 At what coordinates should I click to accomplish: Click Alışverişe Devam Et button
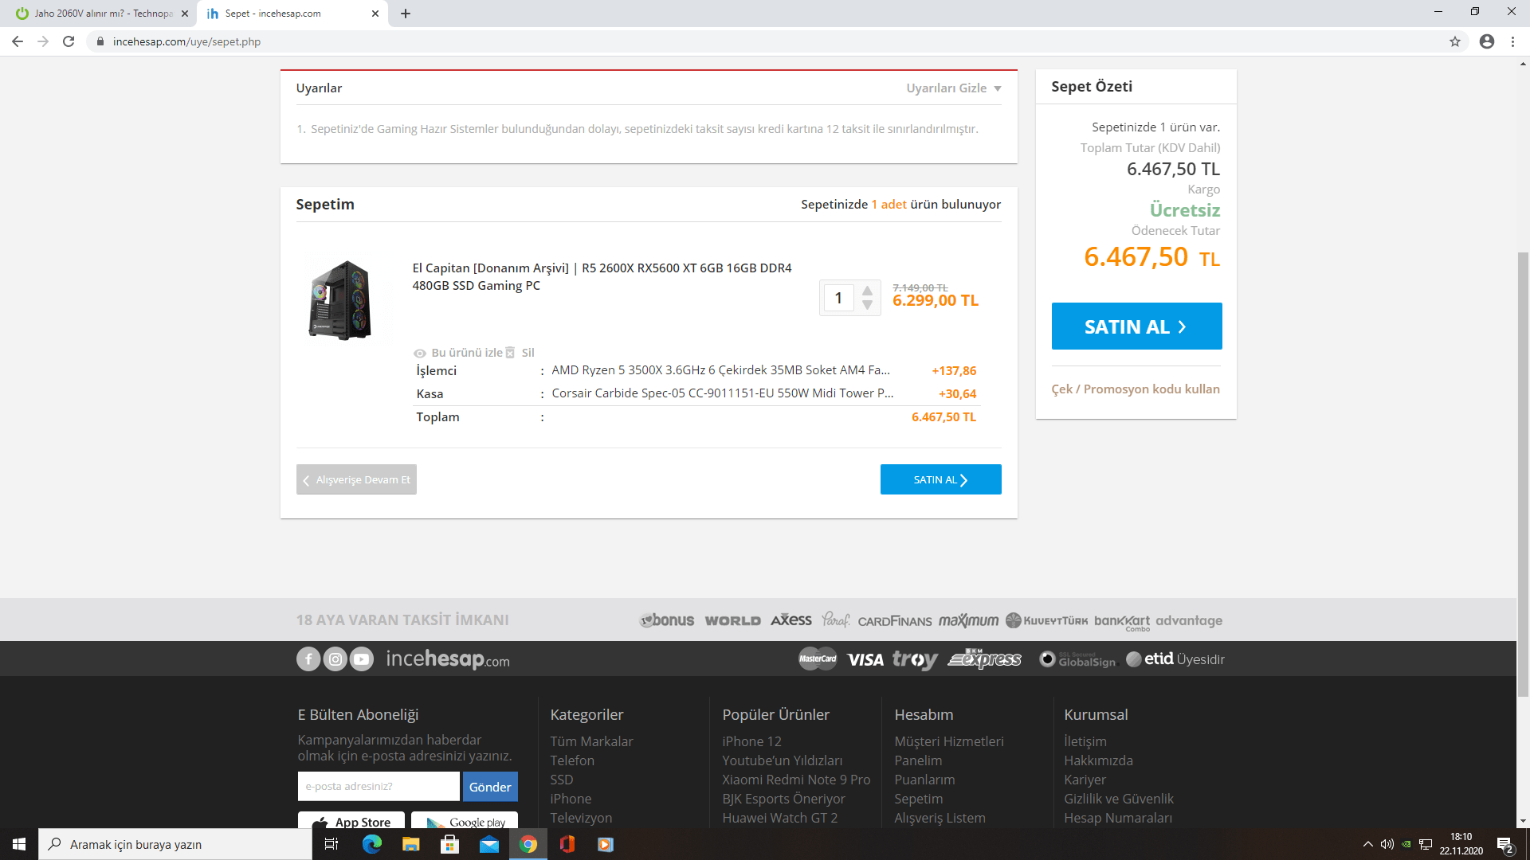click(356, 479)
